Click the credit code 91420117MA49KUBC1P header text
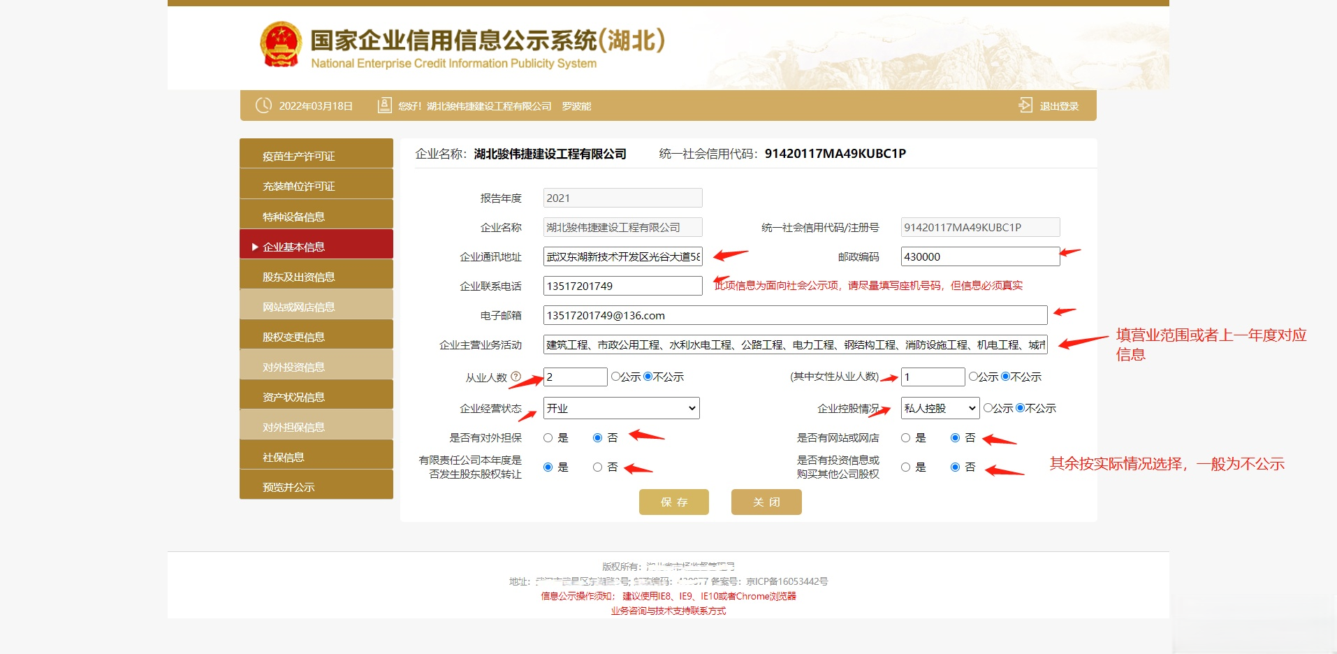The height and width of the screenshot is (654, 1337). tap(835, 154)
